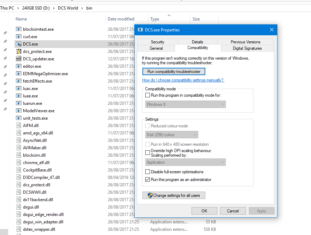
Task: Click the editor.exe file icon
Action: coord(19,66)
